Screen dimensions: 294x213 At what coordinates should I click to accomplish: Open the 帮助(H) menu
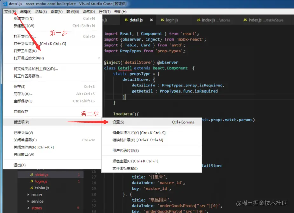pos(120,12)
